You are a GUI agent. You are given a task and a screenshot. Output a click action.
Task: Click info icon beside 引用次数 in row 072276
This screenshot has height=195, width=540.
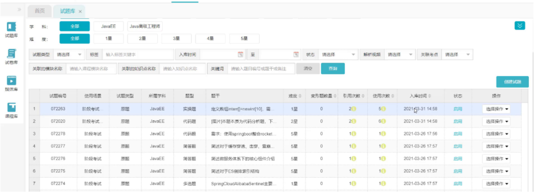pos(353,158)
